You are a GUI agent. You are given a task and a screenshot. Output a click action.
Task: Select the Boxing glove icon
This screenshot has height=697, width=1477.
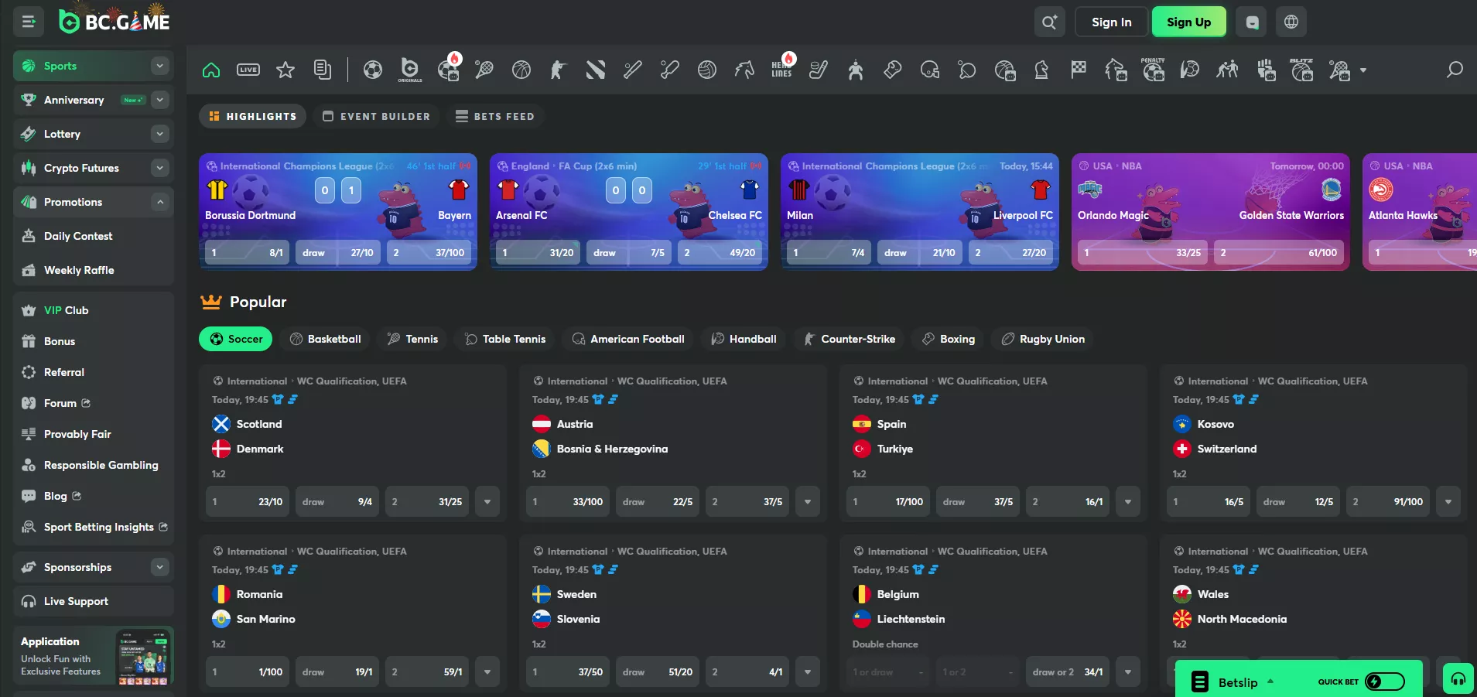[893, 70]
